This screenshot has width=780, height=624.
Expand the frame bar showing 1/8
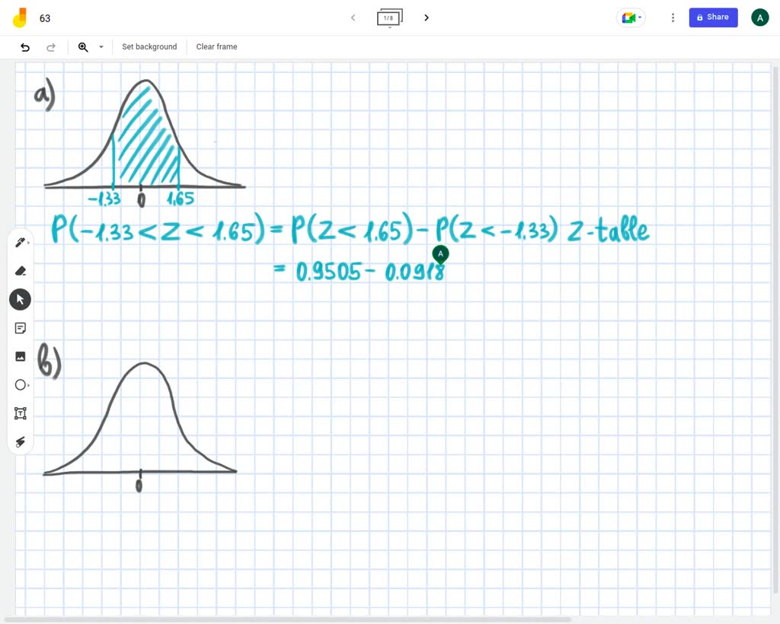click(x=389, y=18)
